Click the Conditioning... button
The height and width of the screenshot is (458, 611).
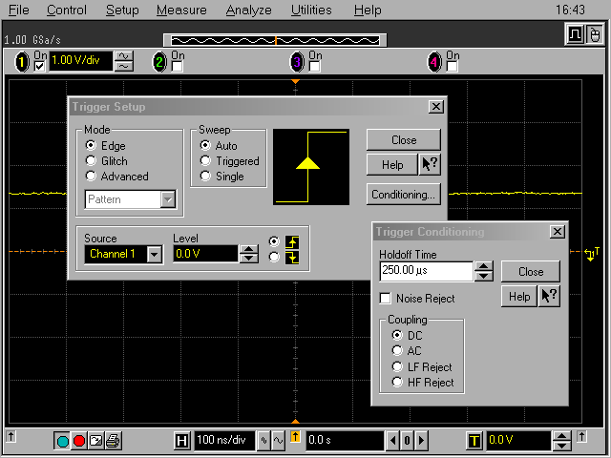click(404, 194)
